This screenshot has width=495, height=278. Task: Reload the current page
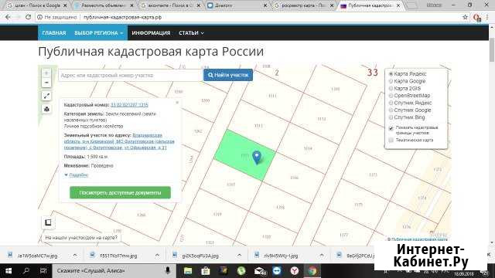[x=28, y=17]
